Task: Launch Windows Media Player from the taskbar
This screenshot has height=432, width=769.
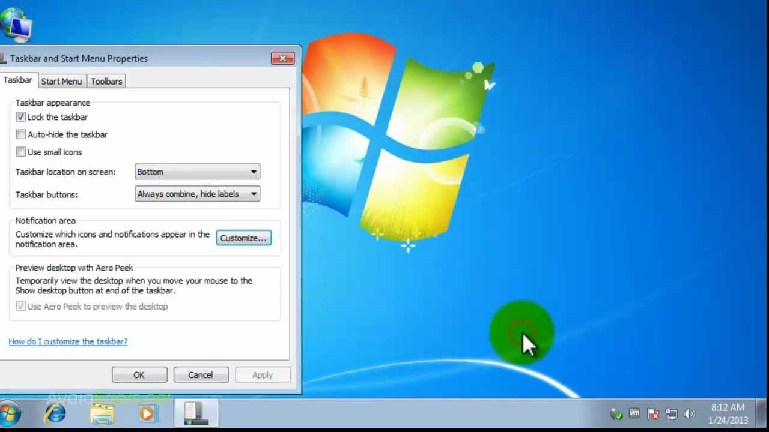Action: pyautogui.click(x=147, y=413)
